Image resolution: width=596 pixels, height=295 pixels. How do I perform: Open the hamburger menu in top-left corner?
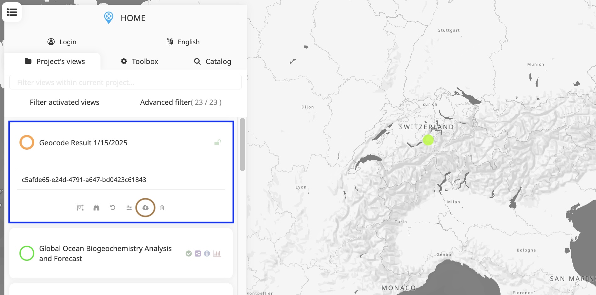[x=12, y=12]
